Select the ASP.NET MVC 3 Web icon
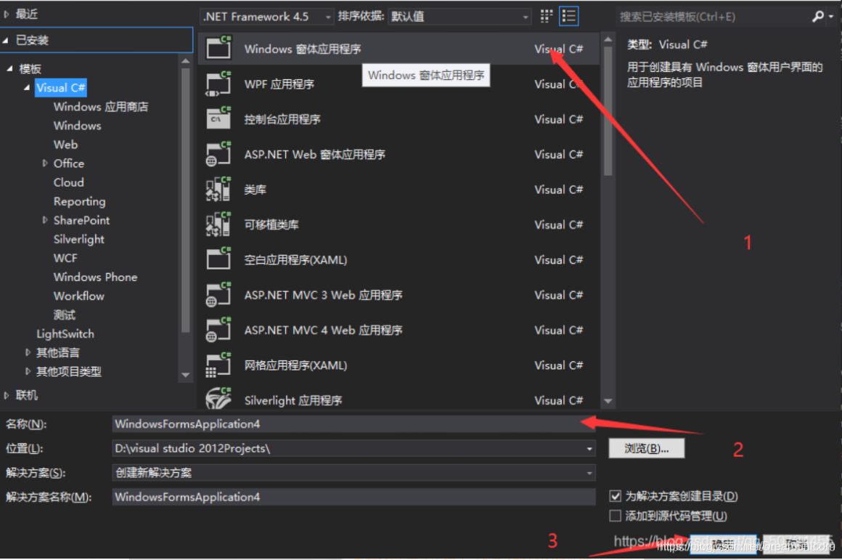842x560 pixels. point(218,294)
